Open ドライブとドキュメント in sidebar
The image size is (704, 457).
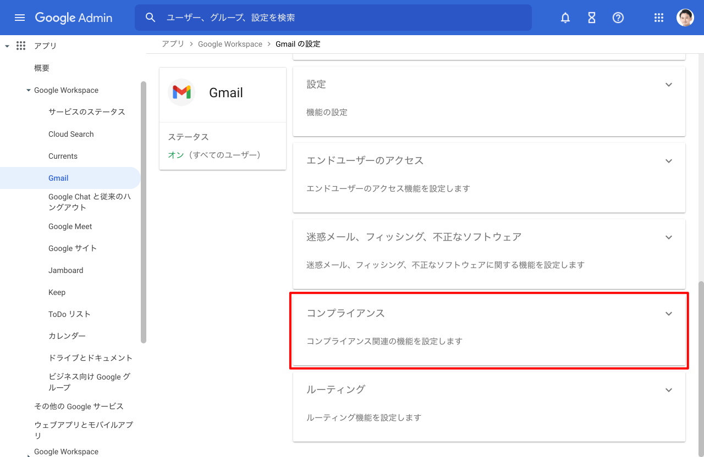tap(91, 358)
